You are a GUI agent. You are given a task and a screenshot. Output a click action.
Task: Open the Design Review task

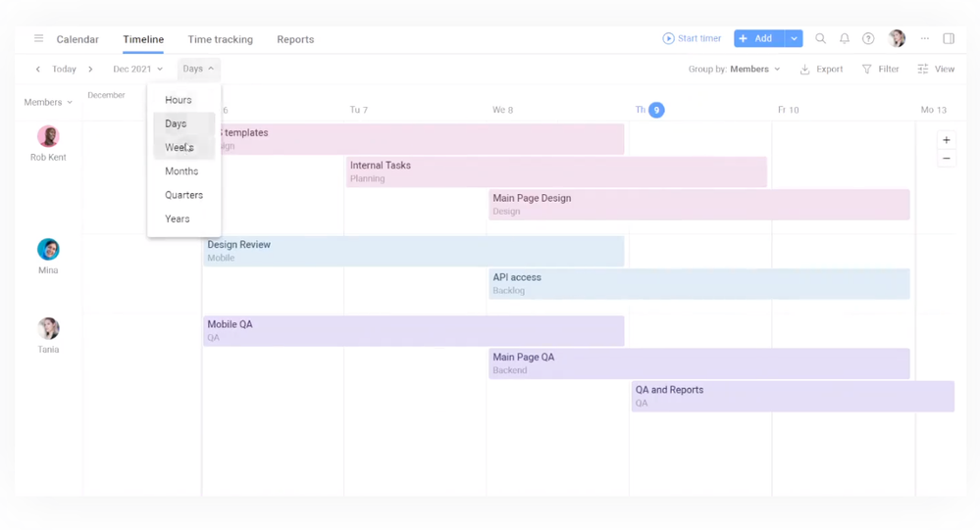[413, 251]
